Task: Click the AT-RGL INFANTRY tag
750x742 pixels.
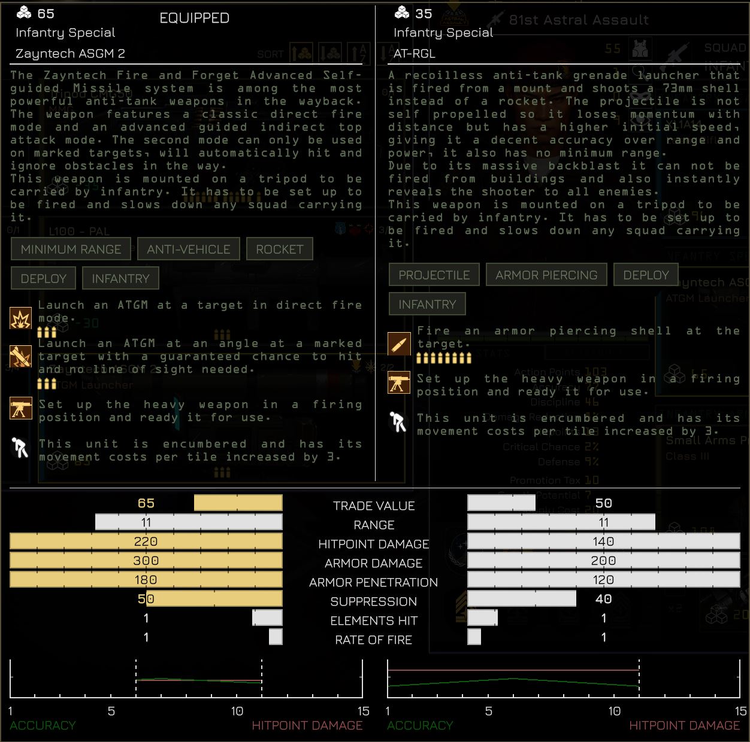Action: 427,304
